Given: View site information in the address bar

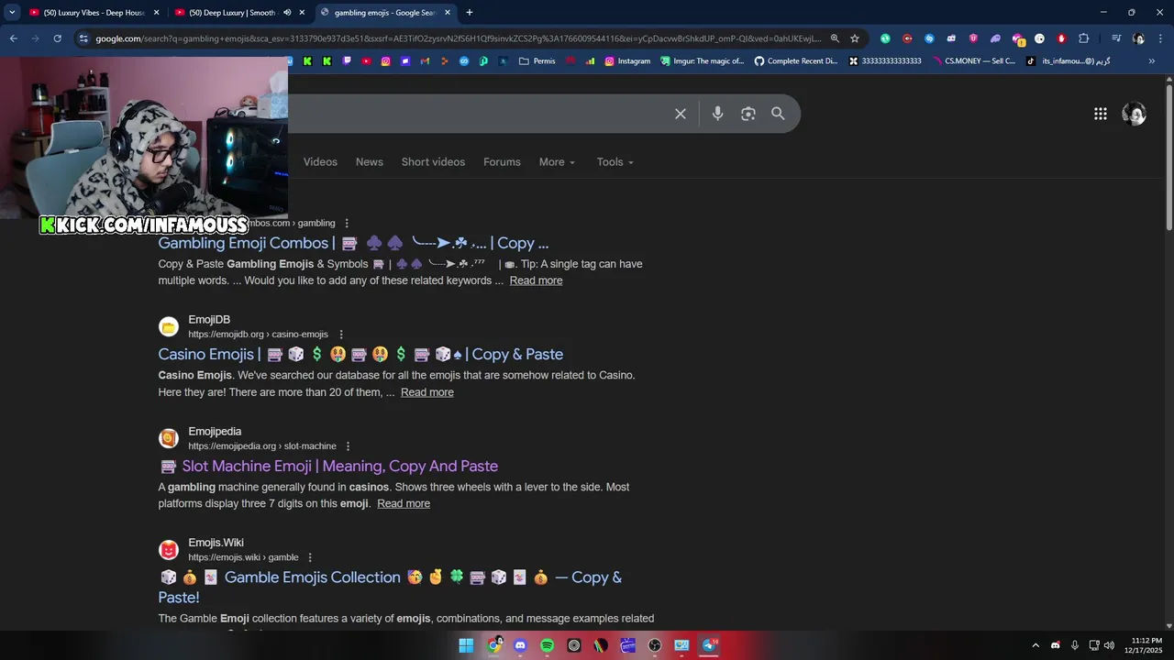Looking at the screenshot, I should coord(83,38).
